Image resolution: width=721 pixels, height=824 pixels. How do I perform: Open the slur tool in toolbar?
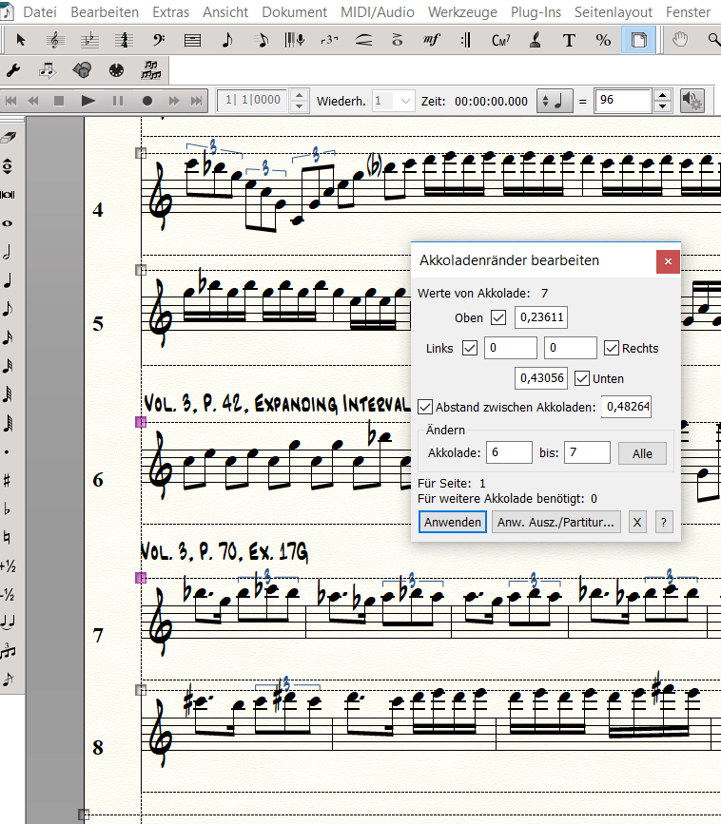tap(363, 40)
